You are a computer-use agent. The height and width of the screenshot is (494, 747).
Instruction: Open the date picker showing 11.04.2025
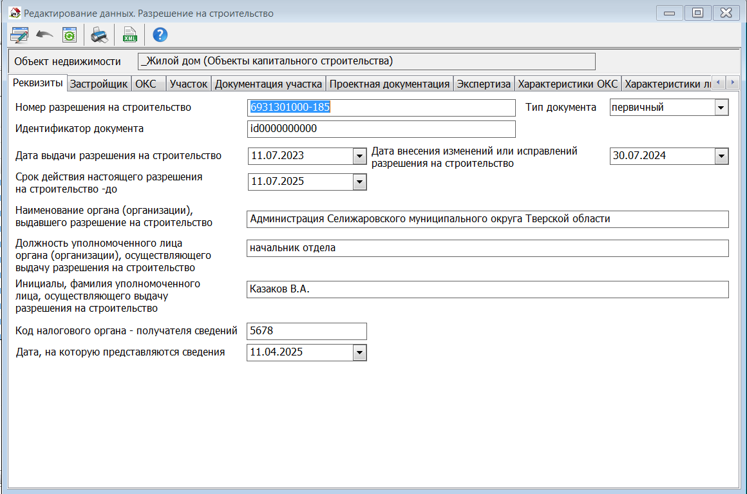[x=359, y=352]
